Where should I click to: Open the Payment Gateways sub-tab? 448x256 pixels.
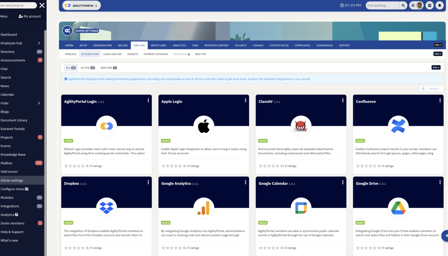coord(156,54)
